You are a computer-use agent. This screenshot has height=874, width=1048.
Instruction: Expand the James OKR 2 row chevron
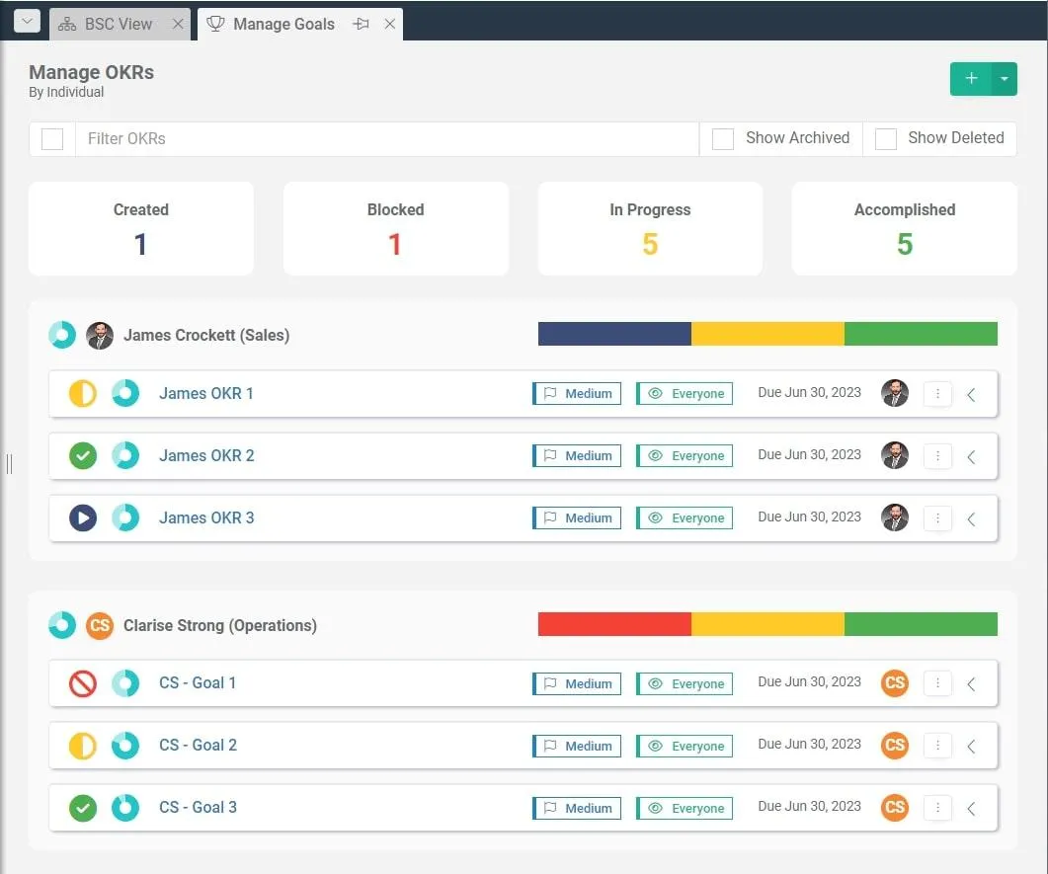coord(972,457)
